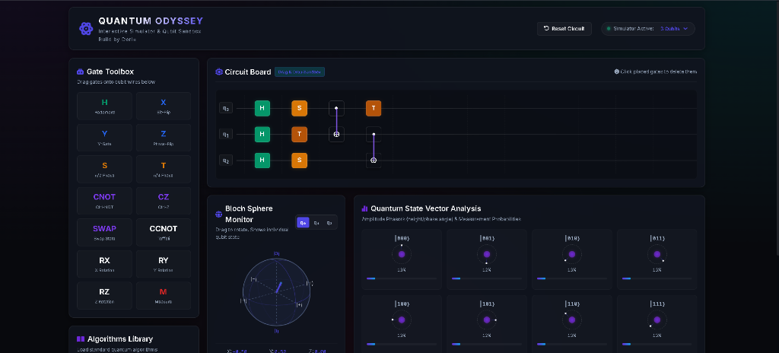Click the |011⟩ probability bar
The width and height of the screenshot is (779, 353).
[x=657, y=278]
